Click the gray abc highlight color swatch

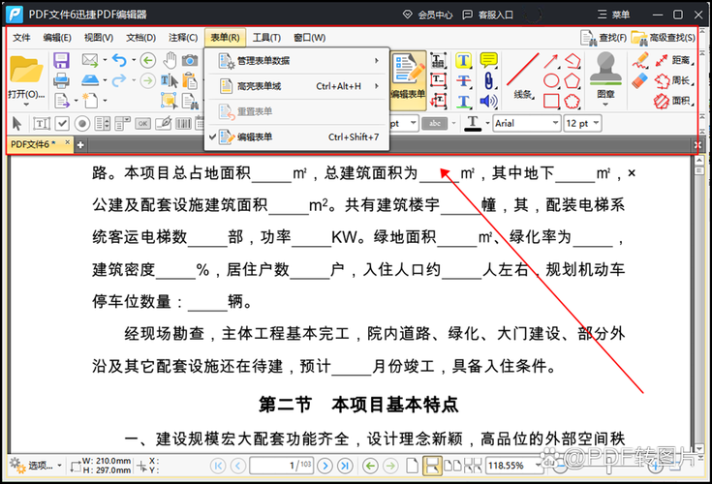point(435,123)
